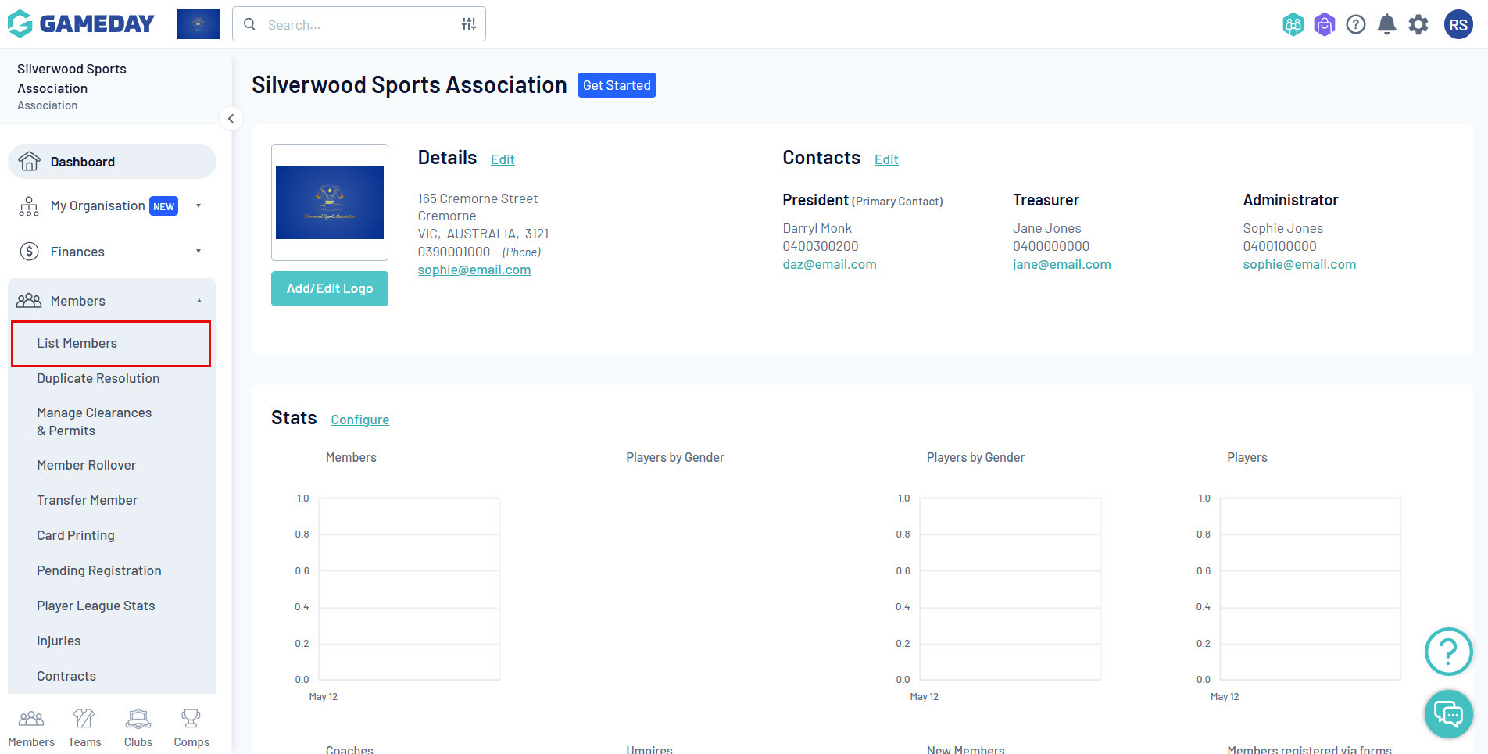Click the '0390001000' phone number
1488x754 pixels.
[453, 252]
